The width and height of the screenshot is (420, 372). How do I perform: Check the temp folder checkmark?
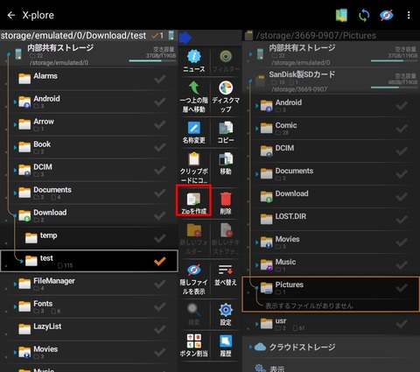pos(160,238)
